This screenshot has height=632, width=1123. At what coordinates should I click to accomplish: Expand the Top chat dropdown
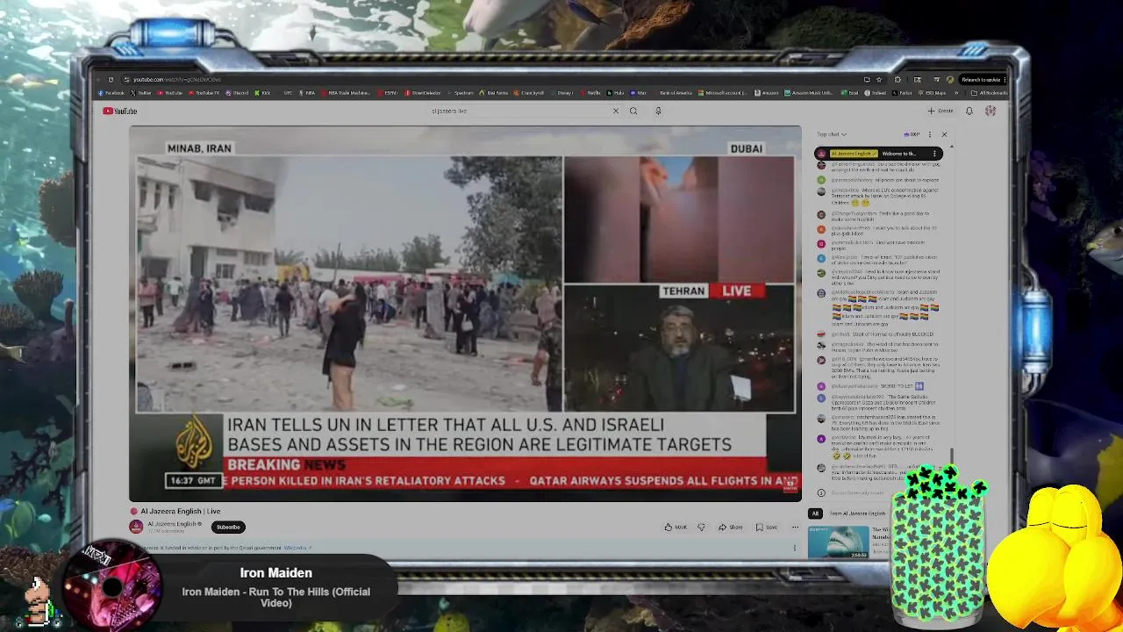832,134
